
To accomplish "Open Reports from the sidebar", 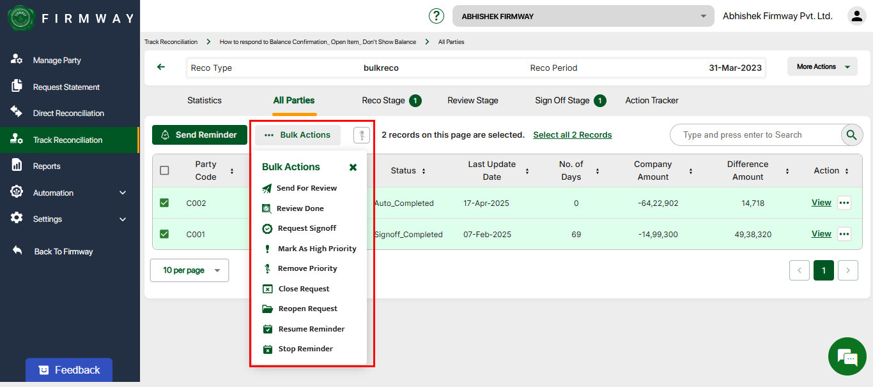I will (47, 166).
